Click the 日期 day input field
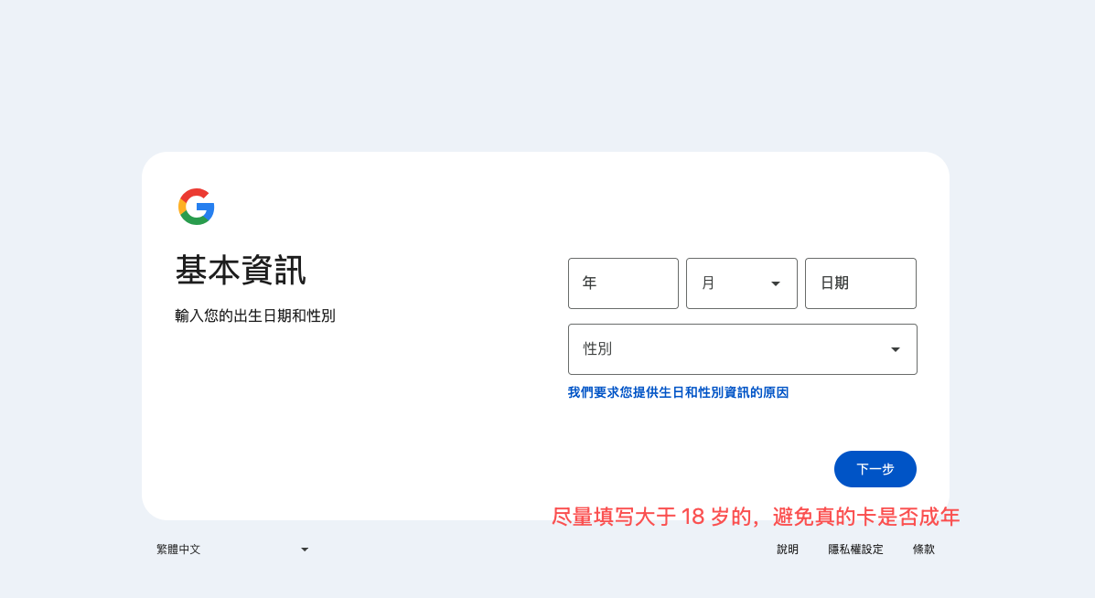Viewport: 1095px width, 598px height. (860, 283)
